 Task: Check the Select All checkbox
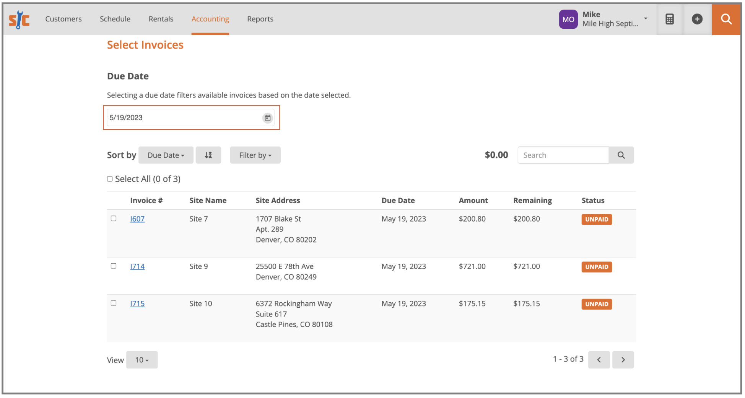click(x=110, y=179)
